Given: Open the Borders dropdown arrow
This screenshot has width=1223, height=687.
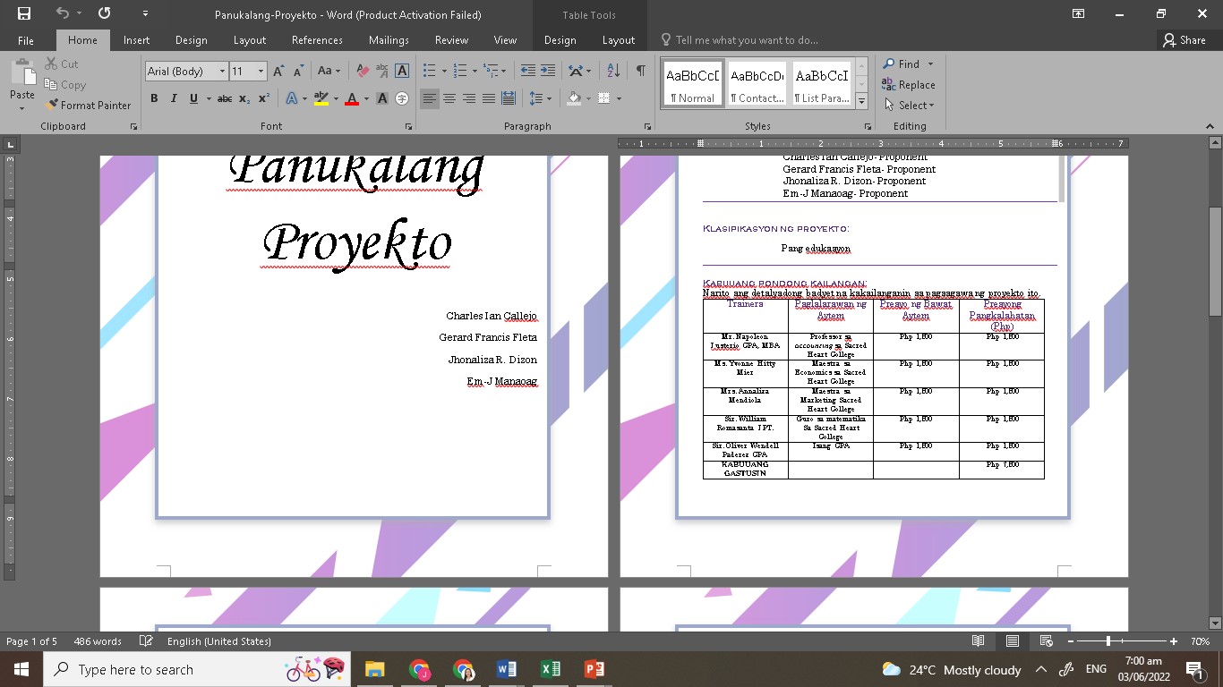Looking at the screenshot, I should 619,98.
